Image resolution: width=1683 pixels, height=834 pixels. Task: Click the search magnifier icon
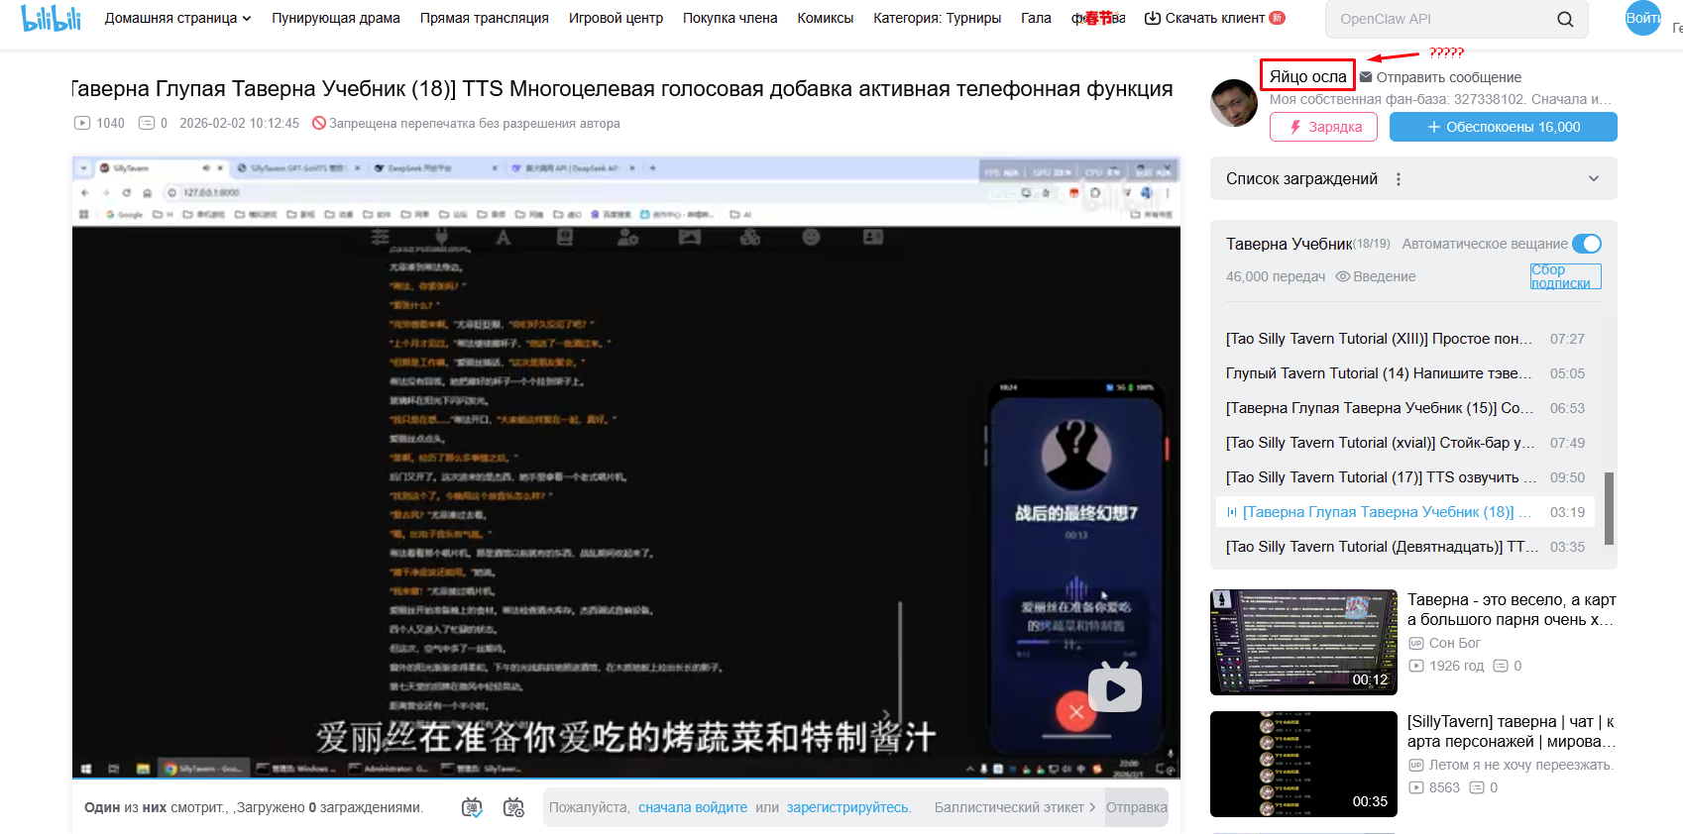click(x=1565, y=19)
